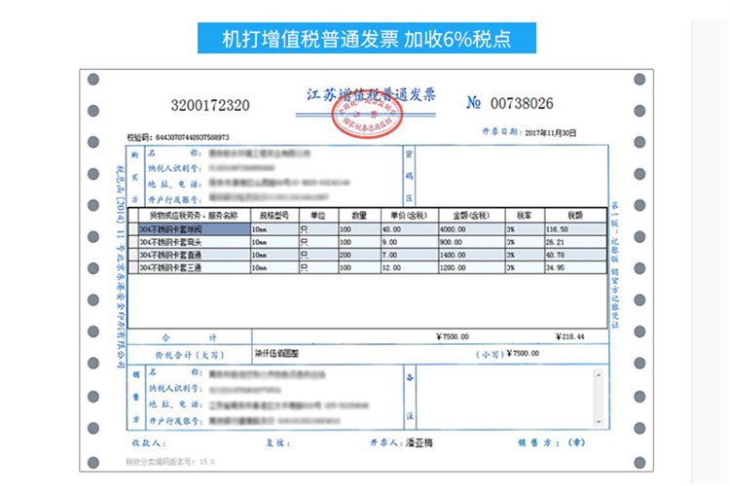Click the amount cell 4000.00

(472, 228)
